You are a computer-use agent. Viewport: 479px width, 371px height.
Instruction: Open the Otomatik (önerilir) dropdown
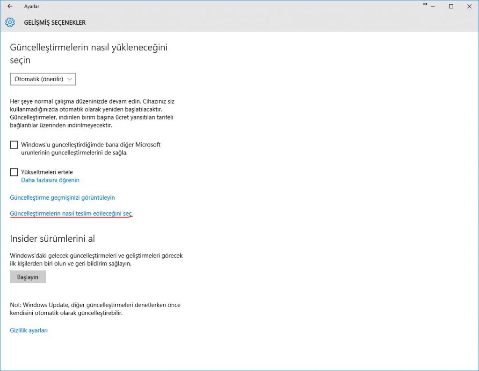[x=43, y=79]
